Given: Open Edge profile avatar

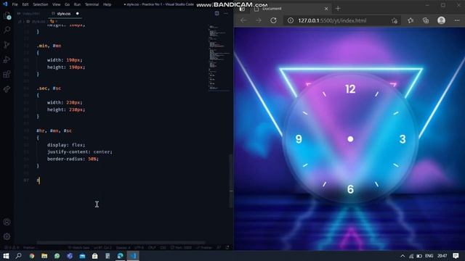Looking at the screenshot, I should click(x=441, y=20).
